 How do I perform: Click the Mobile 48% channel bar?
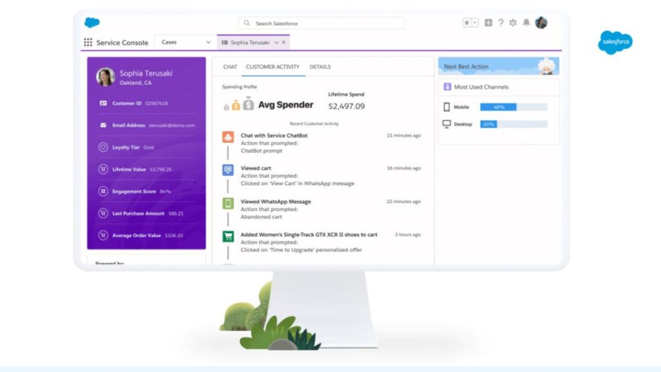coord(513,107)
